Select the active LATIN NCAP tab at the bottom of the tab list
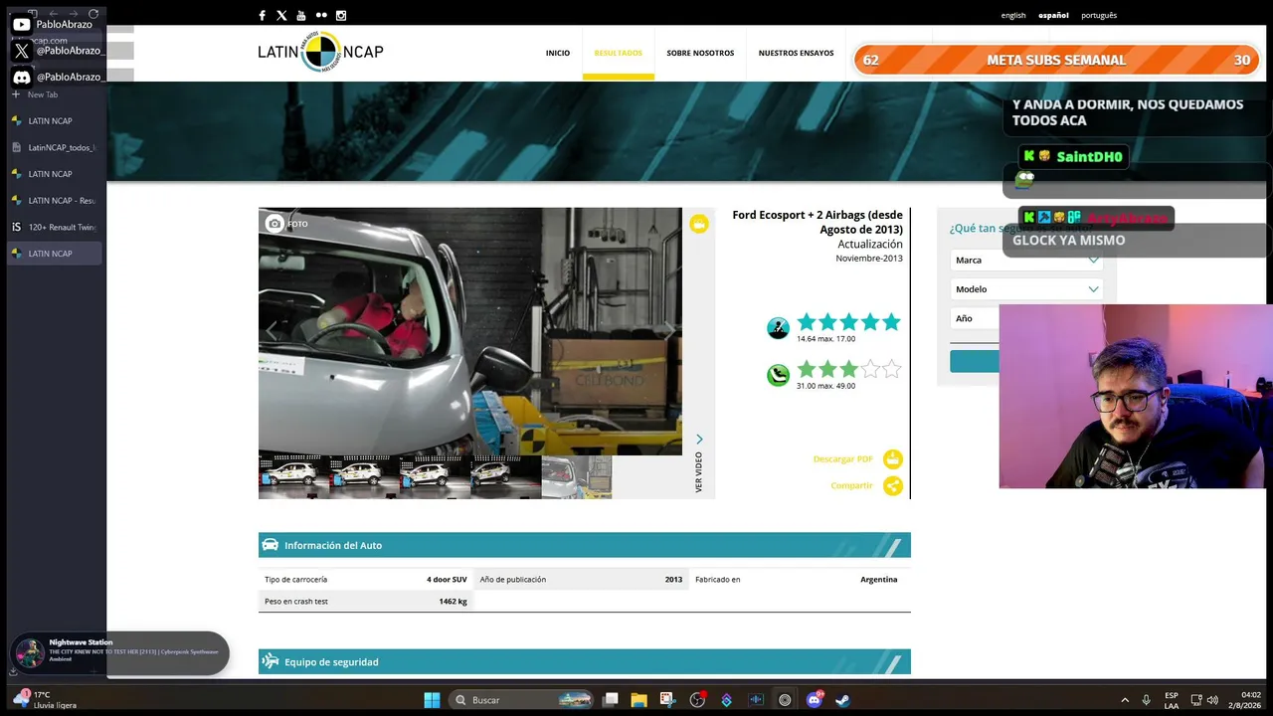The image size is (1273, 716). pyautogui.click(x=57, y=254)
